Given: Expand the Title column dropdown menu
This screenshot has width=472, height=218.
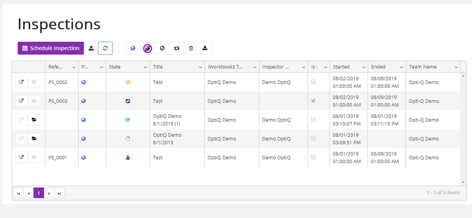Looking at the screenshot, I should 200,67.
